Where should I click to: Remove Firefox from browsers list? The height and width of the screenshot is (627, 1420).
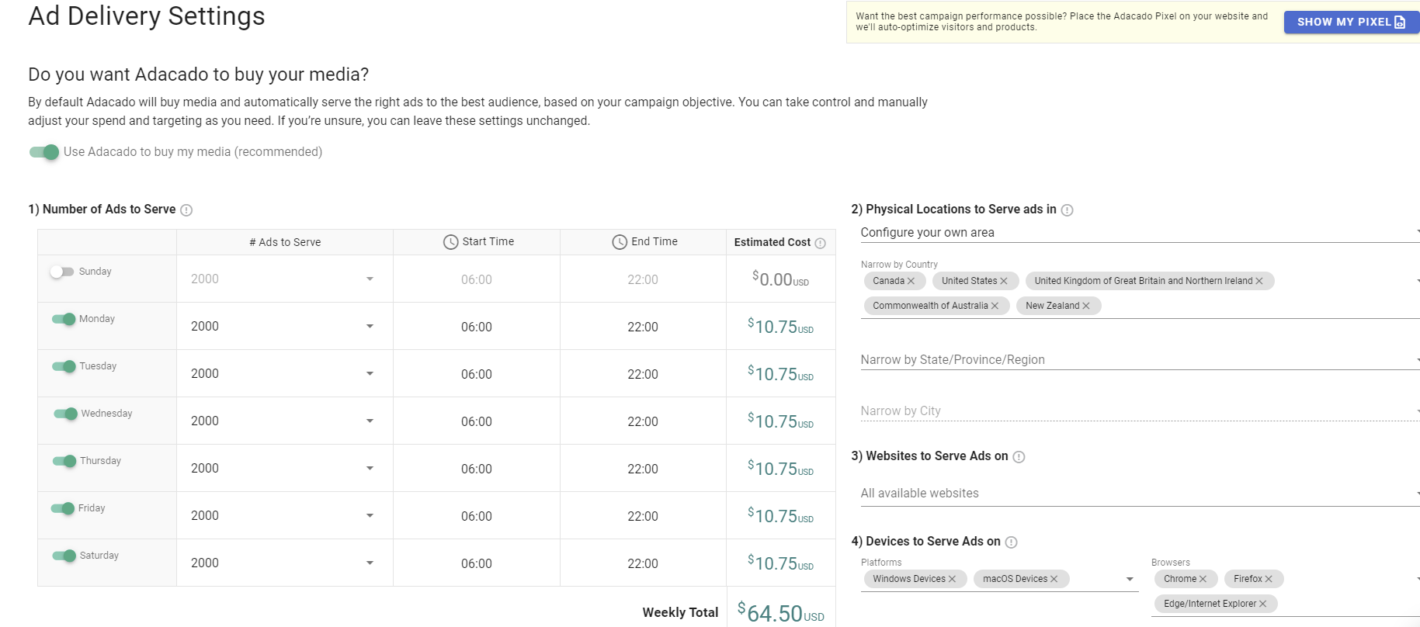point(1268,579)
